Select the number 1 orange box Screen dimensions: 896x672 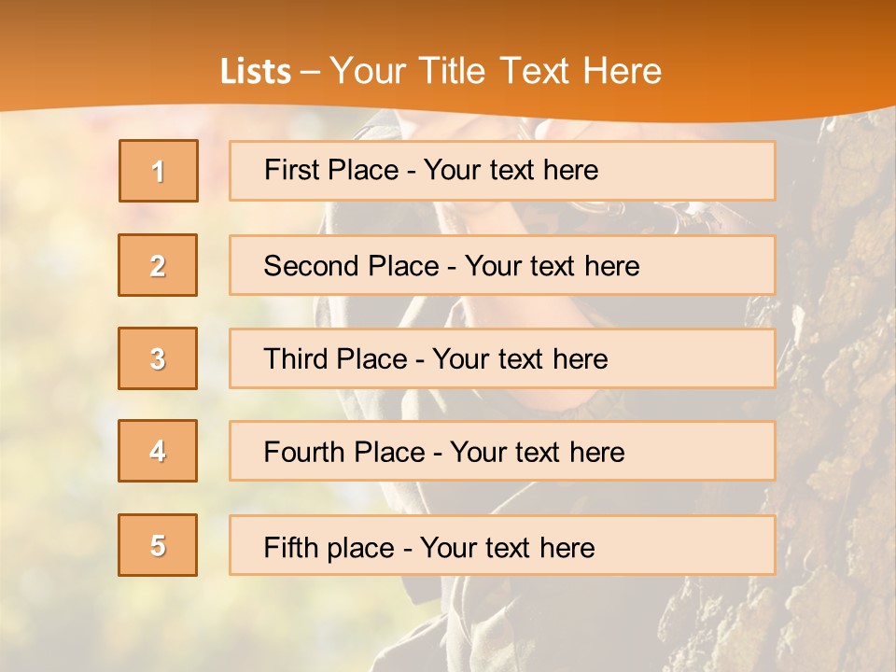(159, 171)
